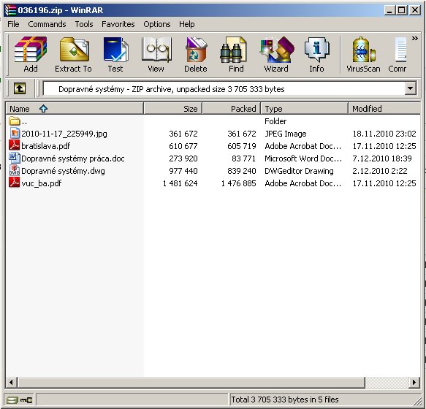Open the File menu
The image size is (426, 409).
pyautogui.click(x=13, y=24)
